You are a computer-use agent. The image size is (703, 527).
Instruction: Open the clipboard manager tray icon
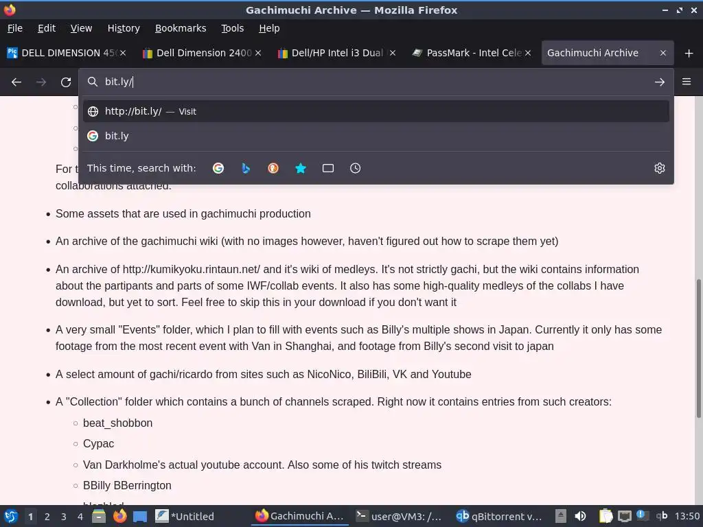pyautogui.click(x=606, y=516)
